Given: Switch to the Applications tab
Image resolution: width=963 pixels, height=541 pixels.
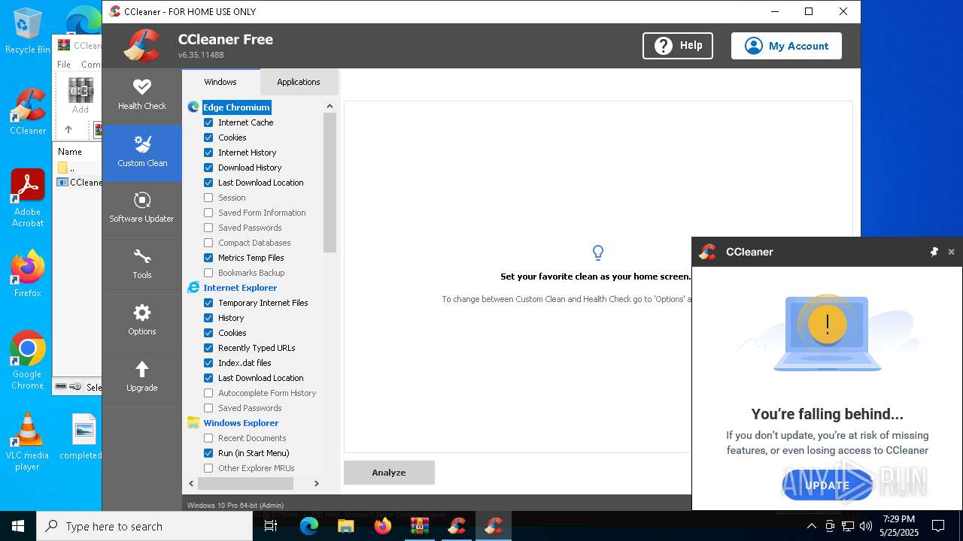Looking at the screenshot, I should pos(299,82).
